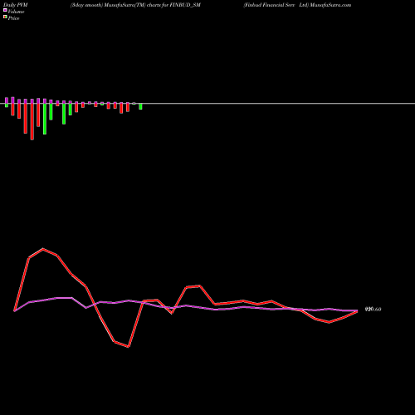Click the chart title mentioning FINBUD_SM
The image size is (415, 415).
click(x=135, y=5)
